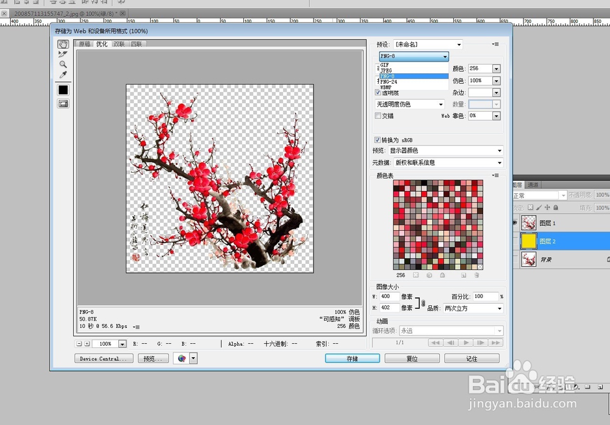The width and height of the screenshot is (610, 425).
Task: Click the H height 402 field
Action: [389, 308]
